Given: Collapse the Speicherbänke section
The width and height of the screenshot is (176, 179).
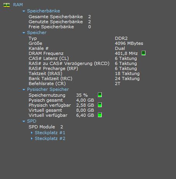Looking at the screenshot, I should pos(24,11).
